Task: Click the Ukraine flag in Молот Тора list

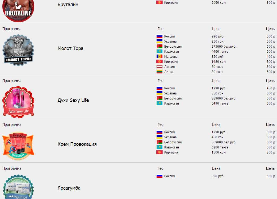Action: [x=160, y=42]
